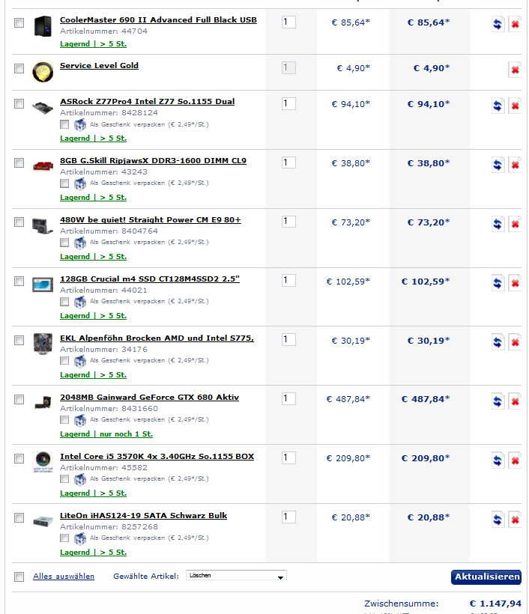Click refresh icon for be quiet! Straight Power
This screenshot has width=529, height=614.
coord(498,224)
